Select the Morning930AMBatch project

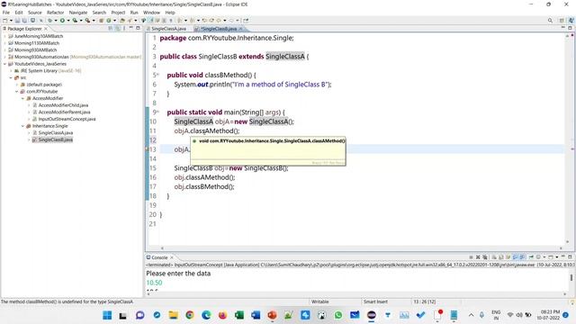(35, 50)
